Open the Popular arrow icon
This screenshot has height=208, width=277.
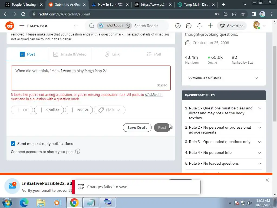pos(178,26)
